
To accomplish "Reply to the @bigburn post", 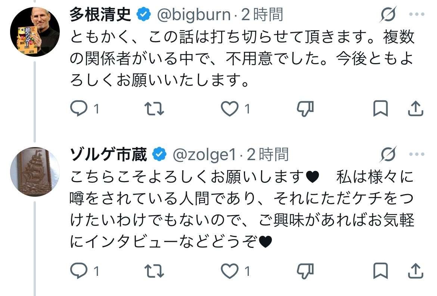I will click(78, 109).
